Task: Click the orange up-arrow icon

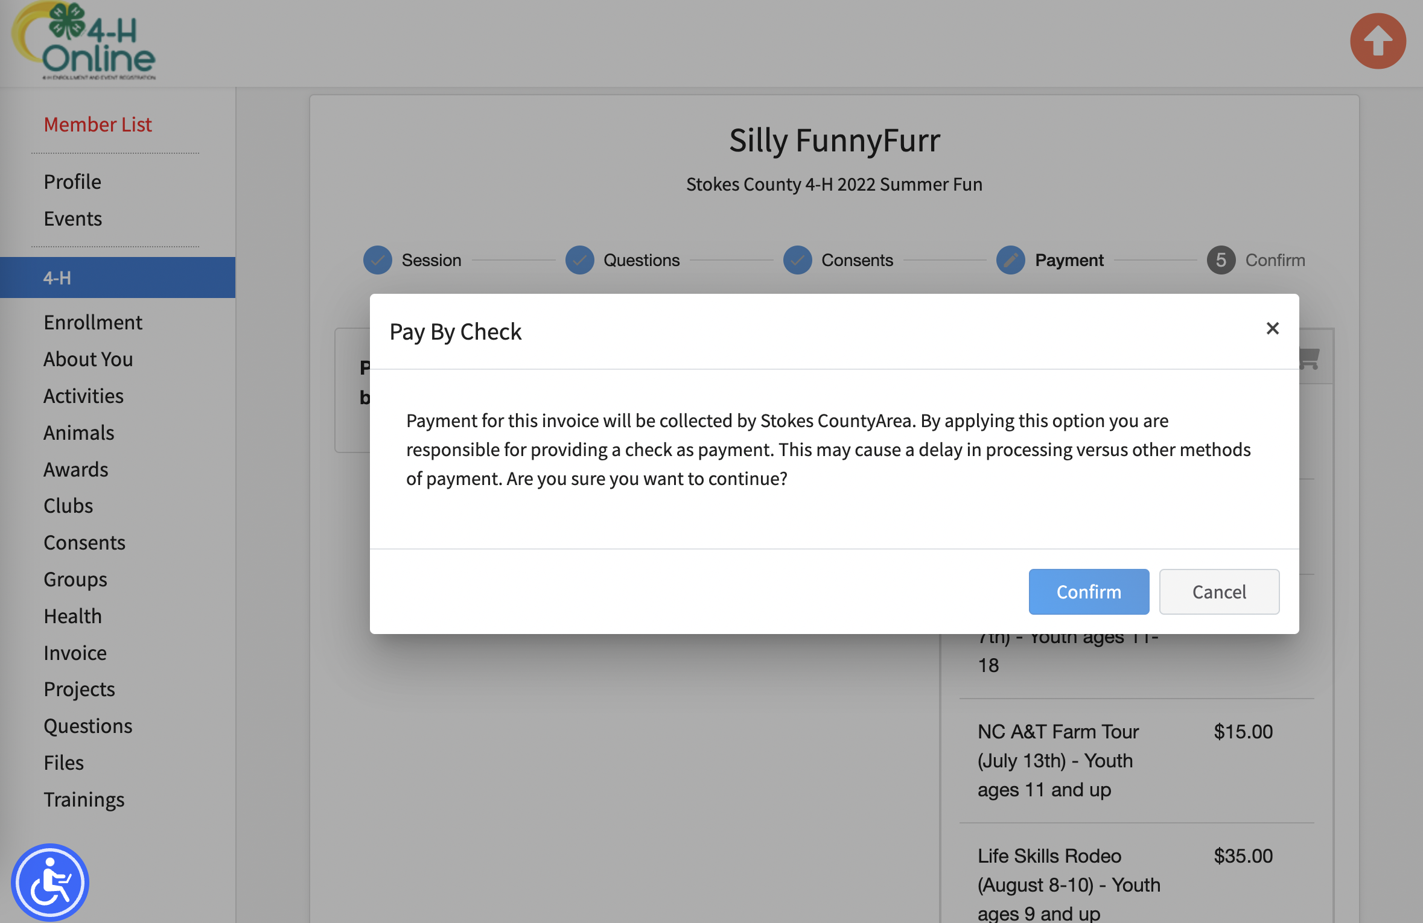Action: pyautogui.click(x=1378, y=42)
